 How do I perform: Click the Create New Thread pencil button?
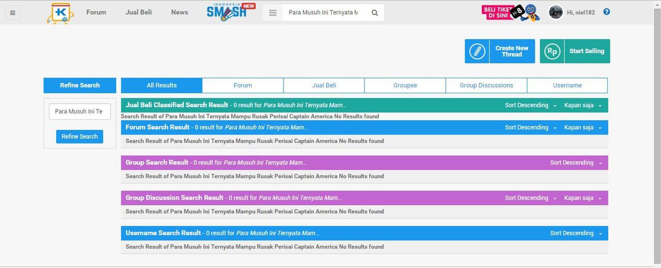coord(499,52)
